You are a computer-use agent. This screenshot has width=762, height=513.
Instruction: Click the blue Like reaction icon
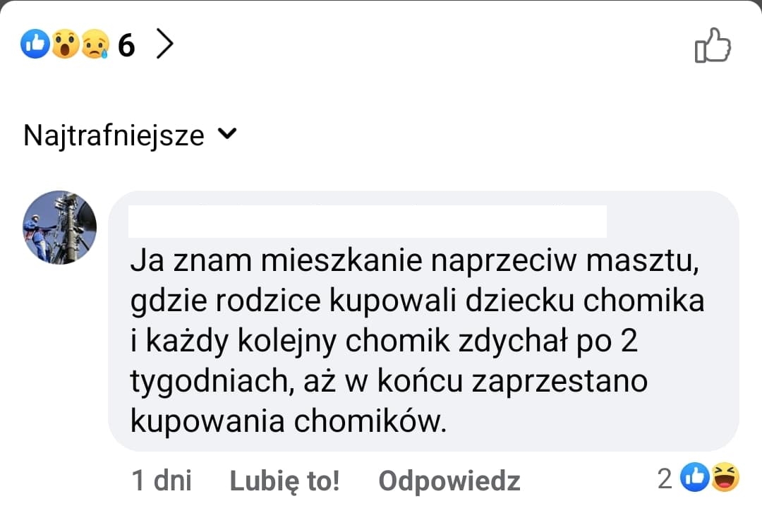(35, 44)
